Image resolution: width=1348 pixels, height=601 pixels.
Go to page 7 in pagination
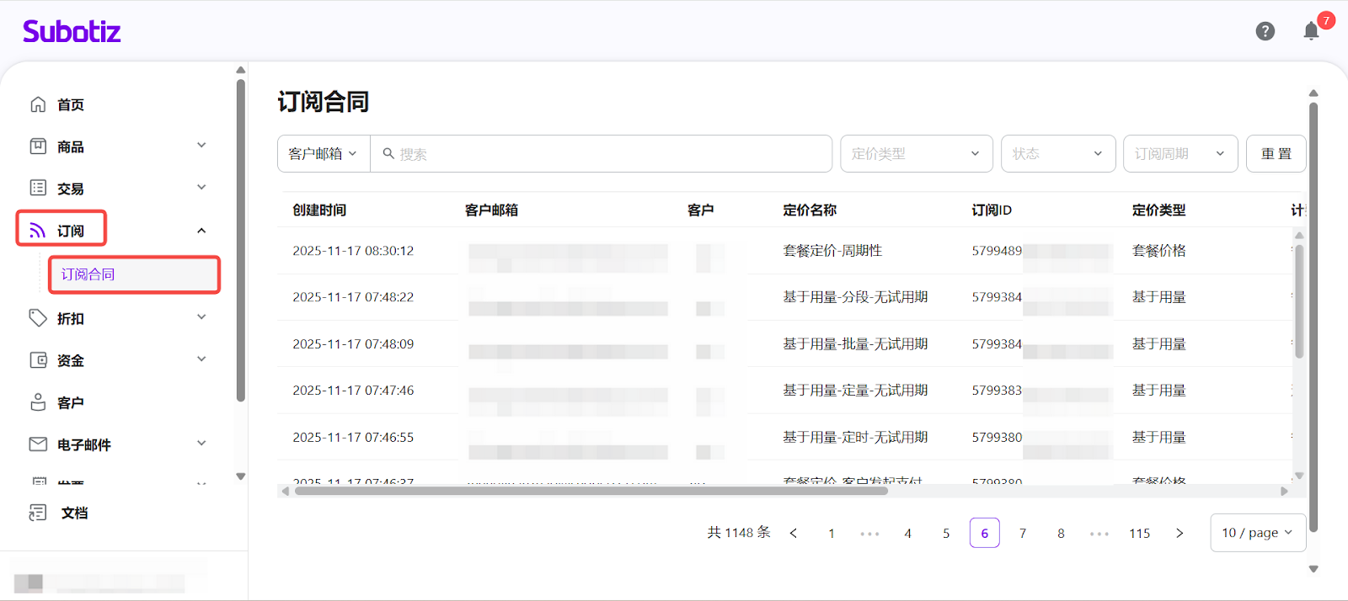pyautogui.click(x=1023, y=534)
